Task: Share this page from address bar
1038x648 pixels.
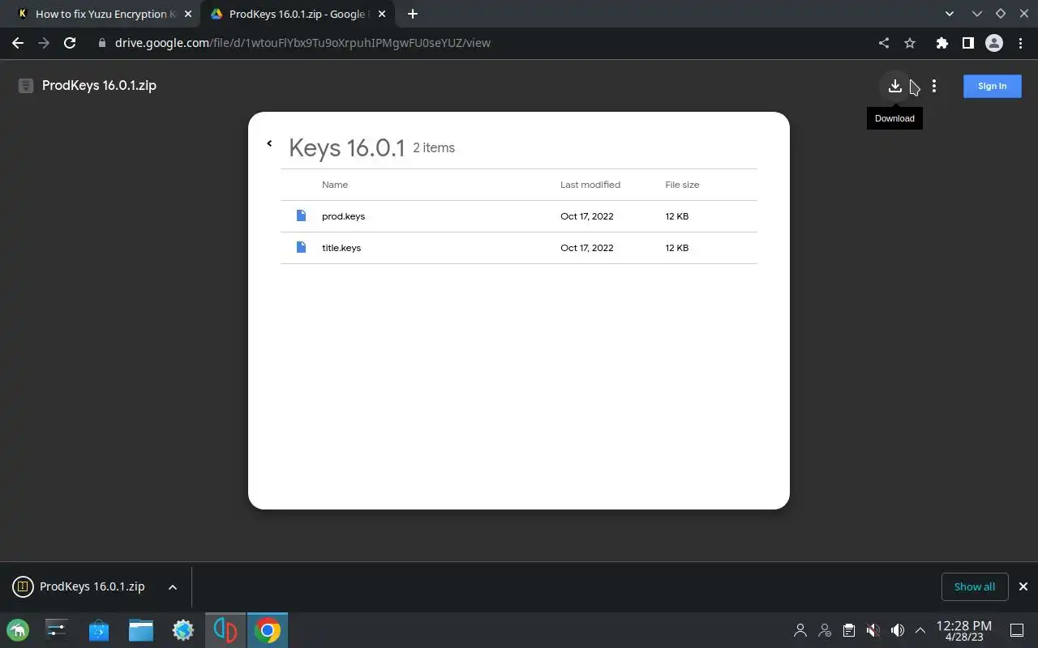Action: pyautogui.click(x=884, y=43)
